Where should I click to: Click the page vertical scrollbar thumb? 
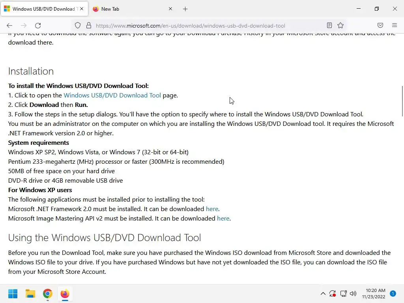tap(402, 101)
